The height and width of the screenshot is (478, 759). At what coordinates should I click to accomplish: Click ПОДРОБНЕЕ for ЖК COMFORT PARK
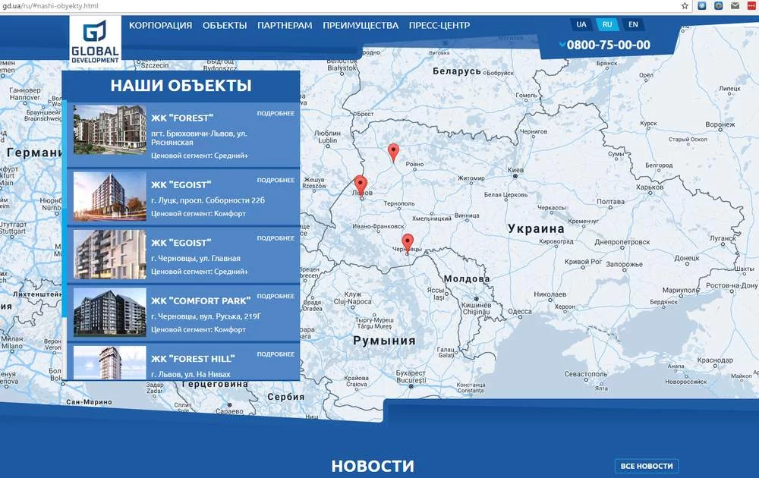tap(276, 296)
